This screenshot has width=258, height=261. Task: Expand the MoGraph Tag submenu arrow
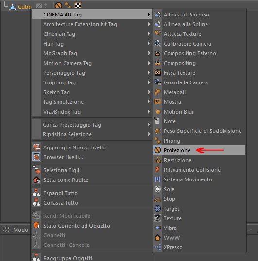pos(149,53)
